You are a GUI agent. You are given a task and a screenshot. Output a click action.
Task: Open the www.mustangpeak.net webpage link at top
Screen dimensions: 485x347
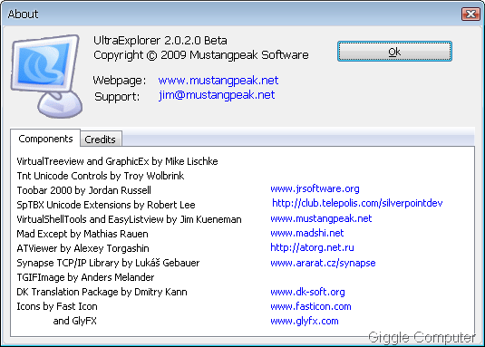[218, 81]
